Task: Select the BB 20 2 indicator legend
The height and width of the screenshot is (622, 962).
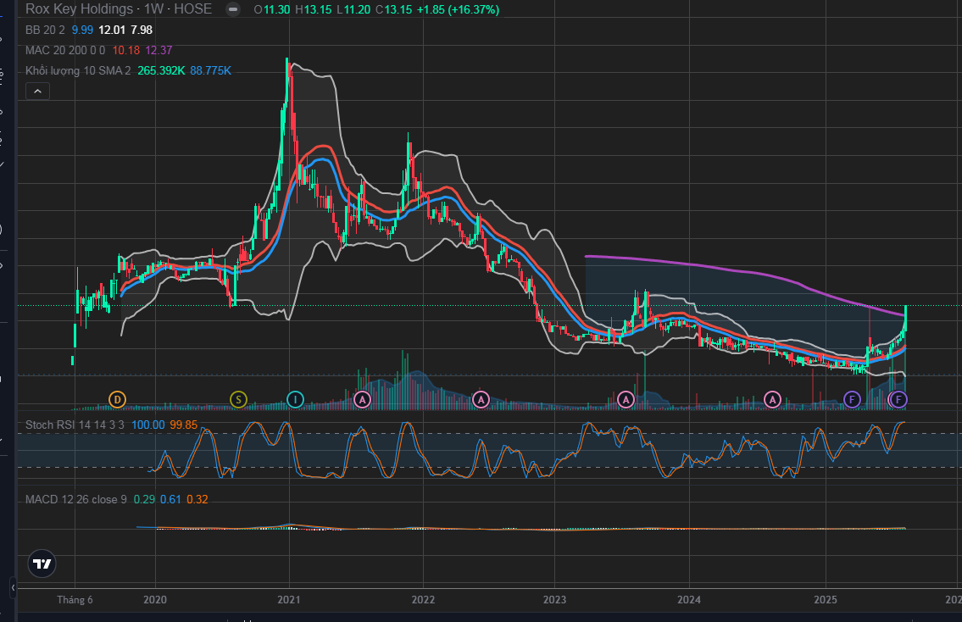Action: [45, 30]
